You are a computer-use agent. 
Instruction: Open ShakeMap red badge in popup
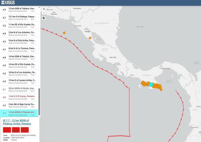pyautogui.click(x=16, y=130)
